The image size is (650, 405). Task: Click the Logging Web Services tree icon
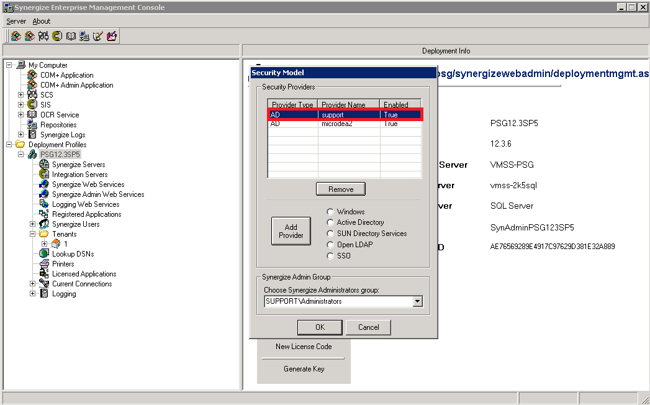click(44, 204)
